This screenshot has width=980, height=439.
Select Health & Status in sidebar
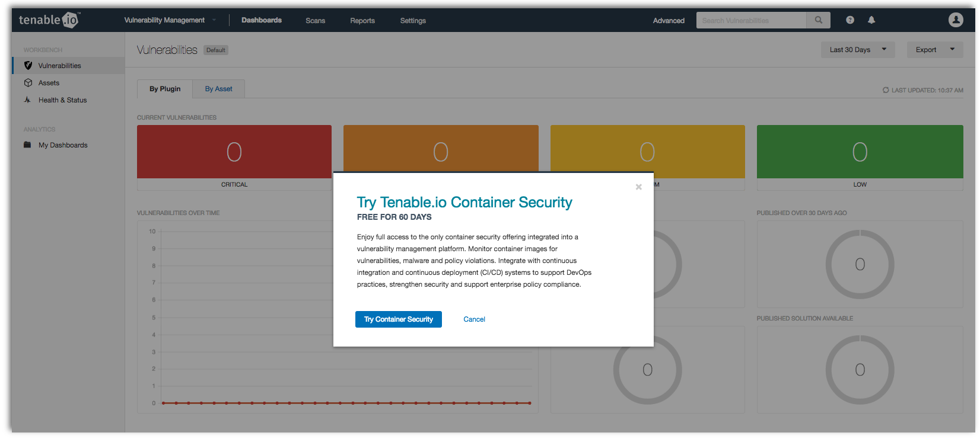click(68, 100)
